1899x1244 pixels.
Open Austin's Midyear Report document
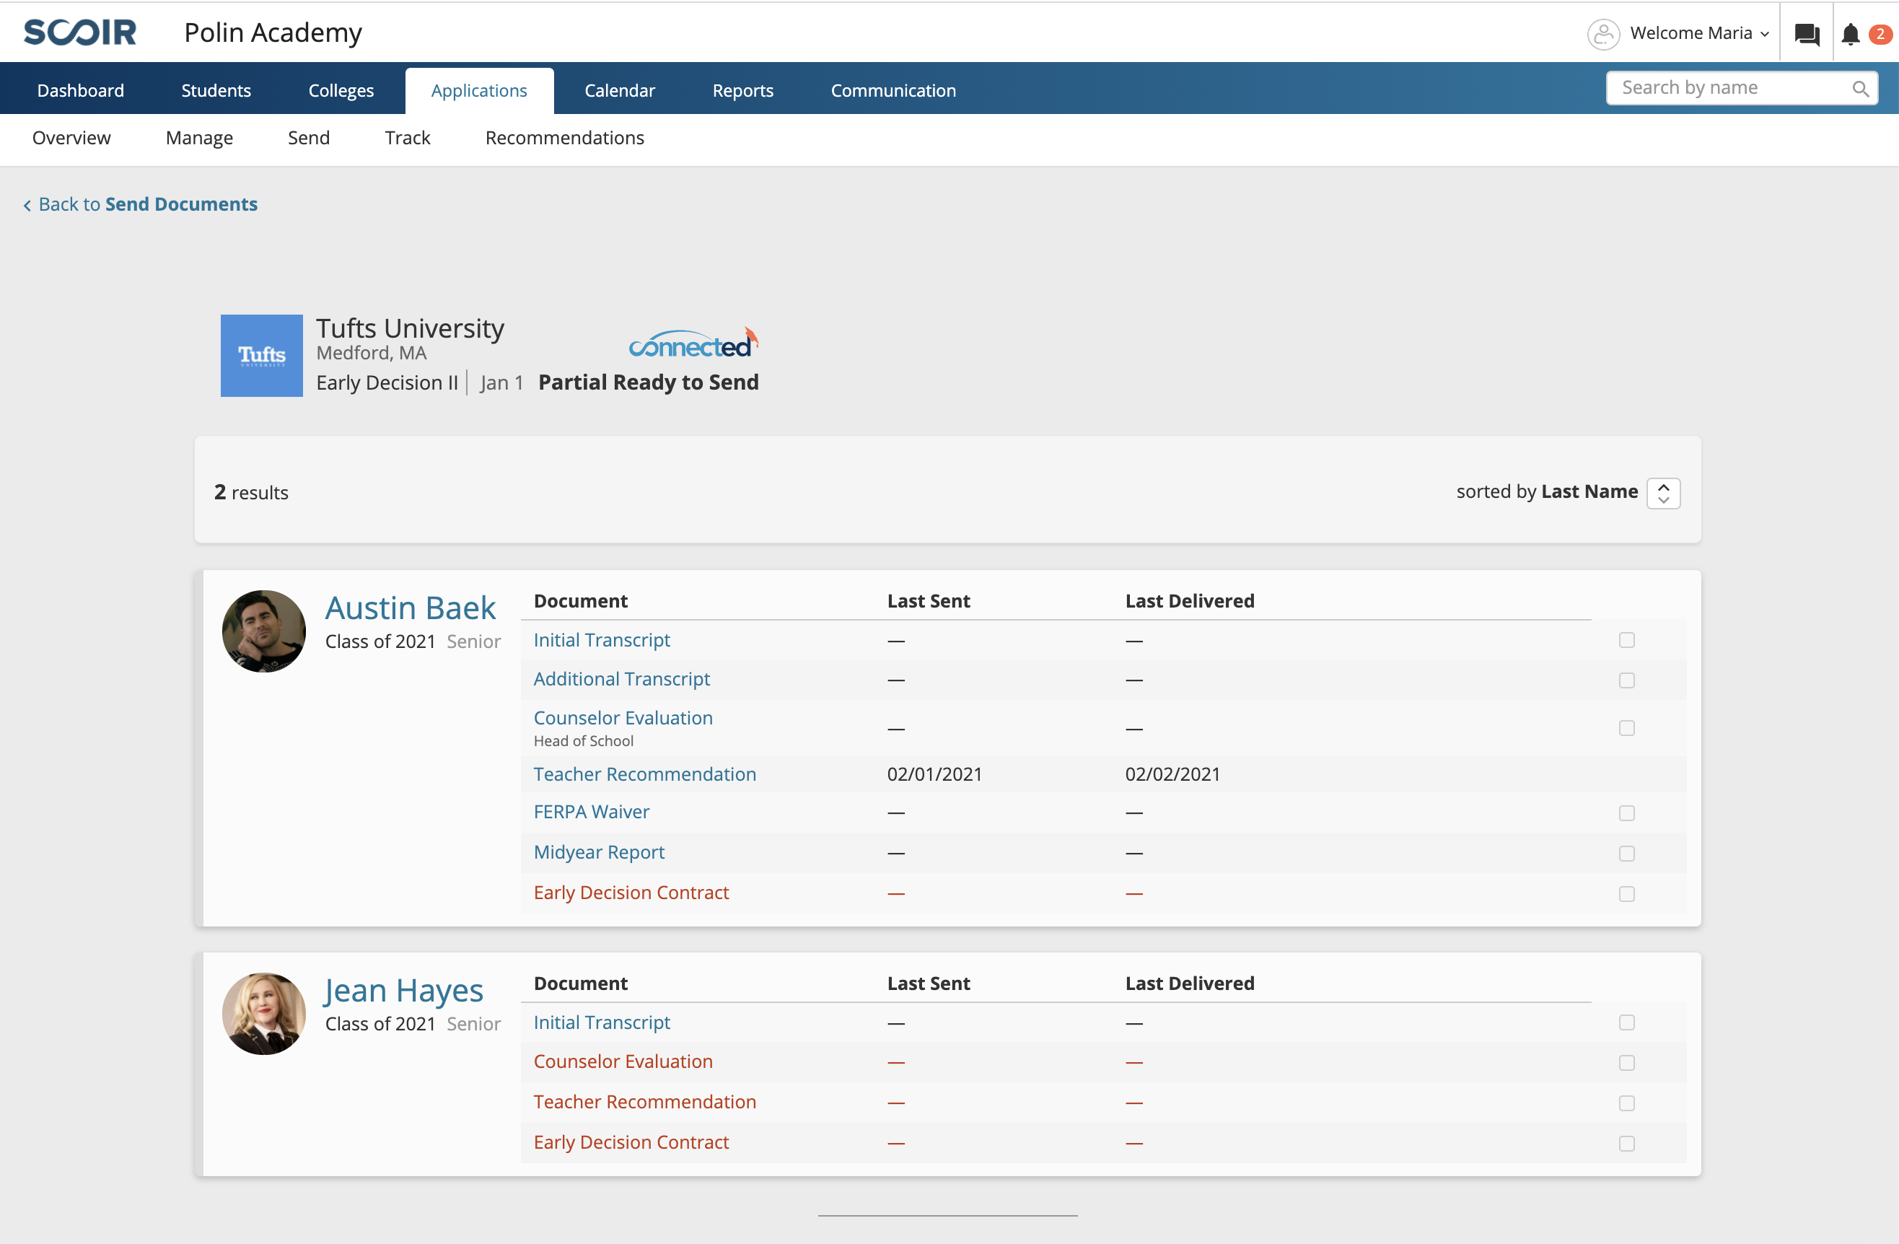598,852
